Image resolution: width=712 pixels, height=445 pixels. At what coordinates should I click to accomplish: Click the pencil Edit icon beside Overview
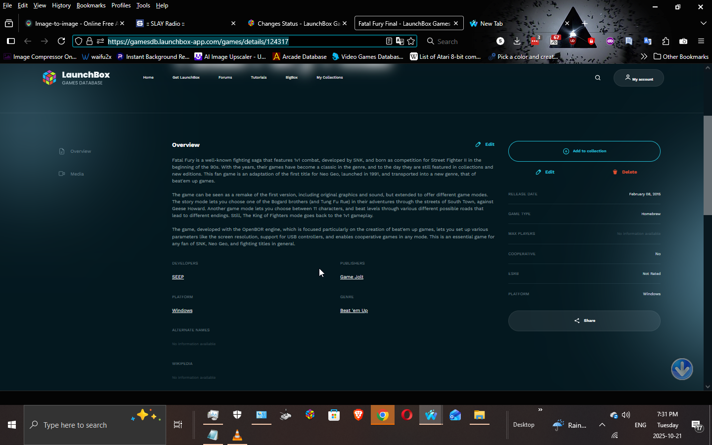tap(478, 144)
